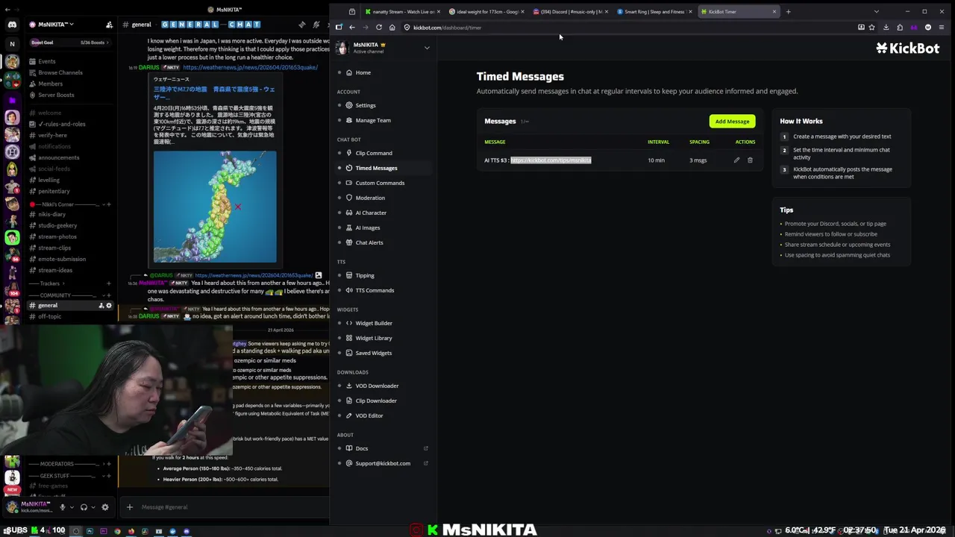Viewport: 955px width, 537px height.
Task: Open the Japan earthquake map image
Action: (x=215, y=207)
